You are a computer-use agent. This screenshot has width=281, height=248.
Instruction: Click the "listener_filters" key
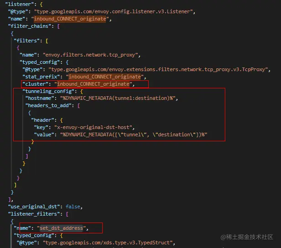click(35, 214)
